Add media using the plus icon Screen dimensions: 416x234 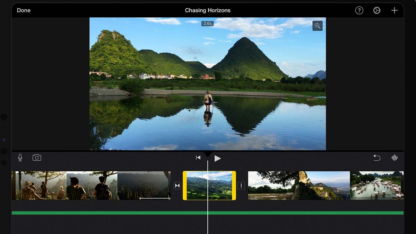395,10
